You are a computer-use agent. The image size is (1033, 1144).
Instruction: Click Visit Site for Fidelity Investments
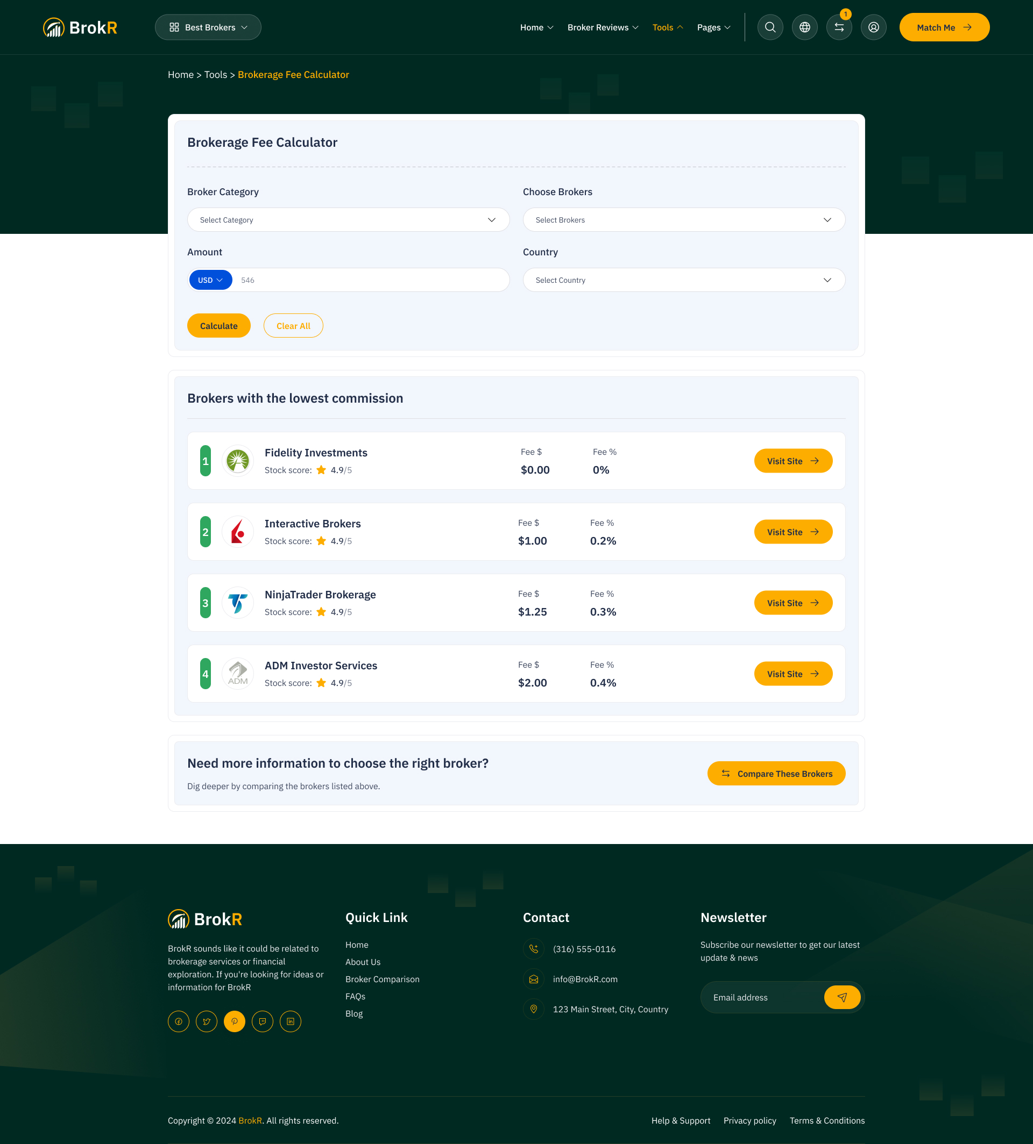click(793, 461)
